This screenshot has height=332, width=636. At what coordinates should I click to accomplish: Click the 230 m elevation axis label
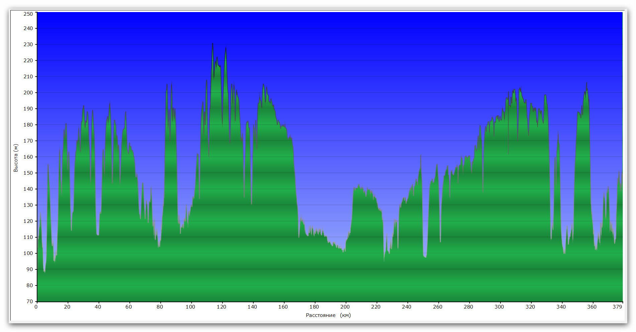click(28, 45)
